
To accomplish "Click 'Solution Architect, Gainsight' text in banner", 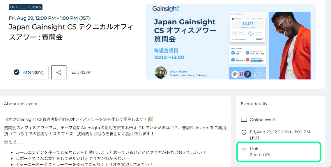I will [x=189, y=75].
